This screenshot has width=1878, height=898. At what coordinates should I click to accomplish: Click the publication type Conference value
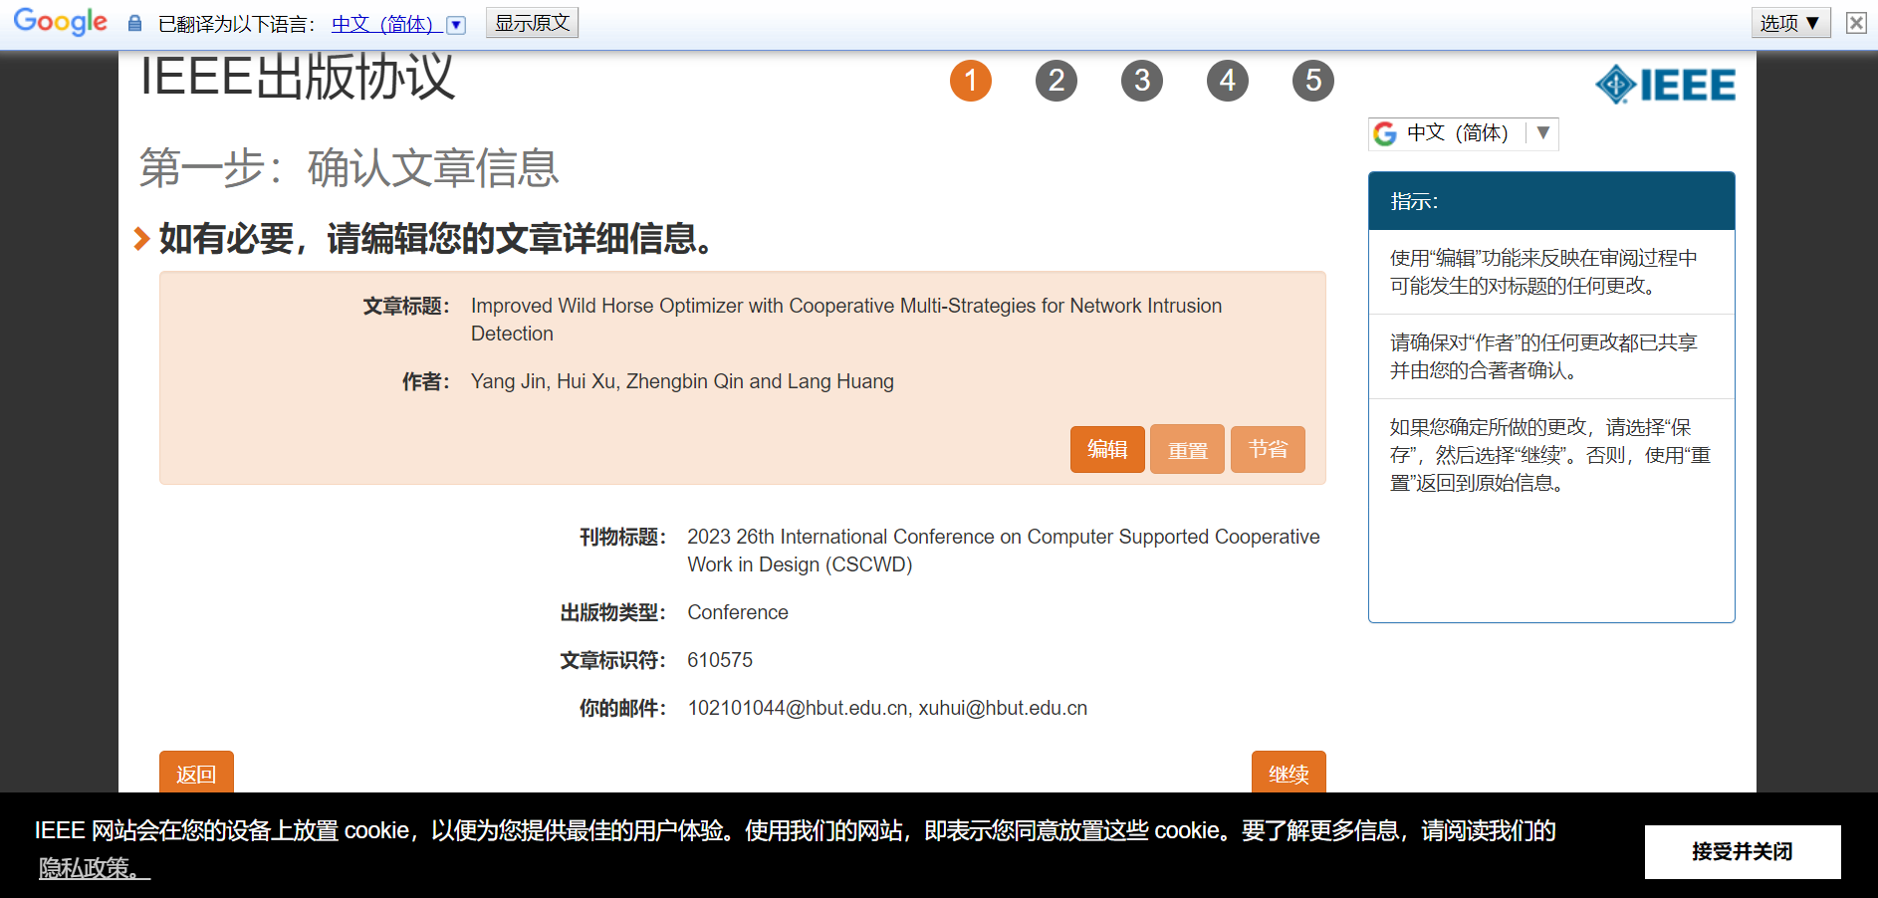coord(738,612)
